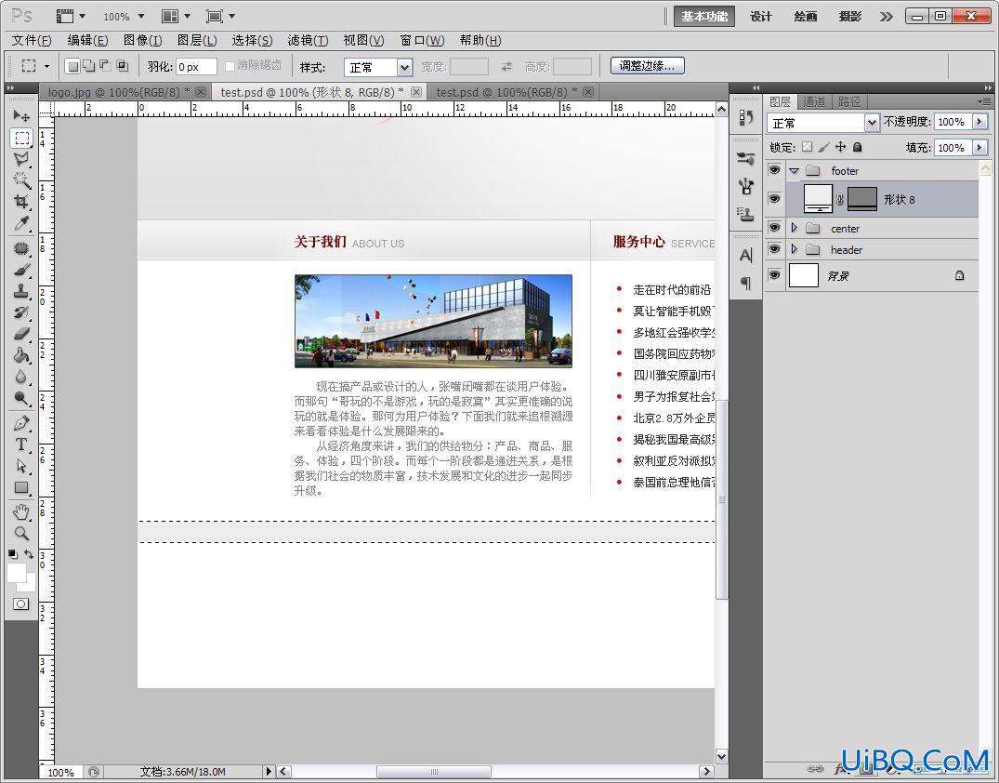Select the Rectangle shape tool
The image size is (999, 783).
coord(21,488)
